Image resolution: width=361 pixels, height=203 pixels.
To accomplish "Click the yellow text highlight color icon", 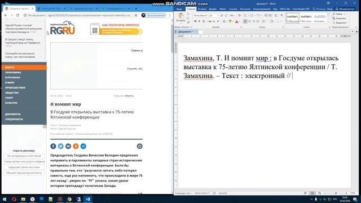I will click(x=230, y=21).
